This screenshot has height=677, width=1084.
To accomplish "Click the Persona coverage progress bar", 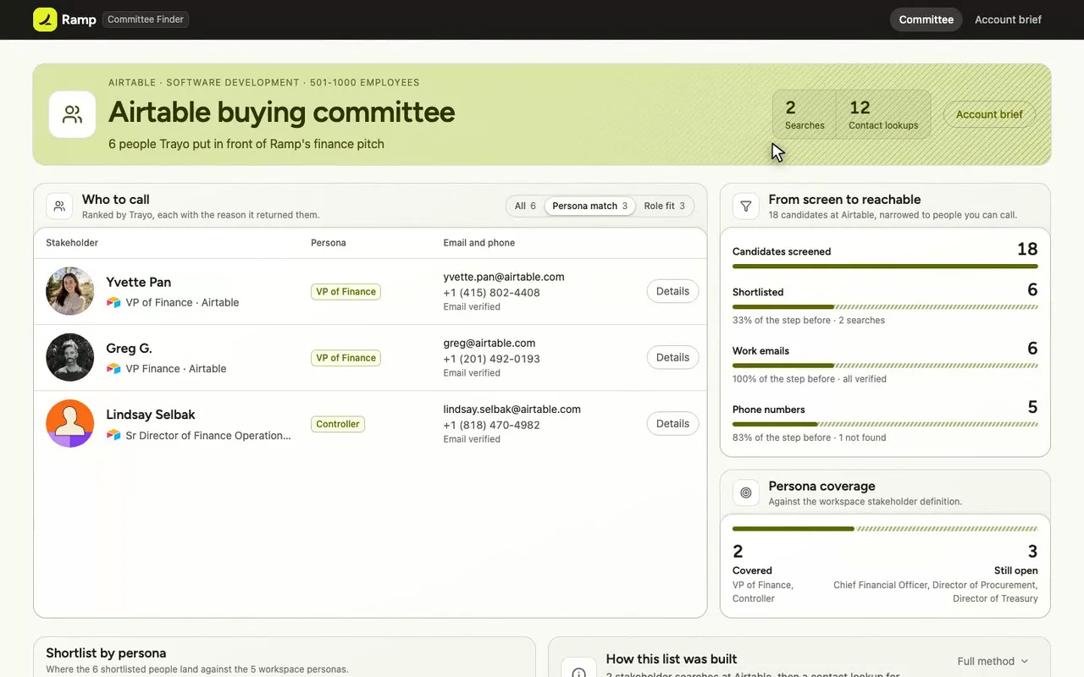I will (885, 529).
